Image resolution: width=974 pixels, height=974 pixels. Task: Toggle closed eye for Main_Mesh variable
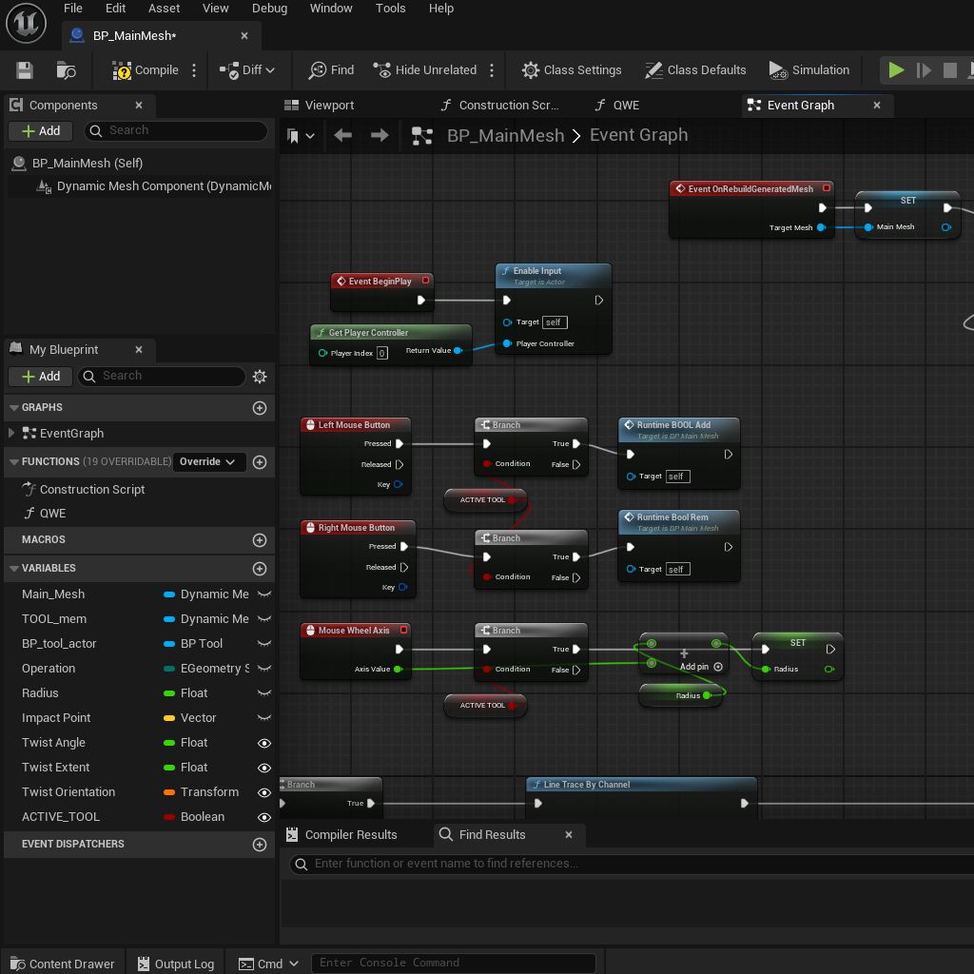[x=264, y=594]
